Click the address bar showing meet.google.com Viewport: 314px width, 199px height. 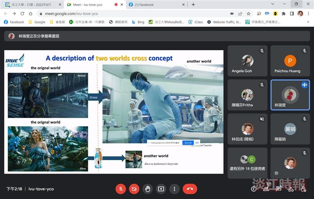click(x=132, y=14)
